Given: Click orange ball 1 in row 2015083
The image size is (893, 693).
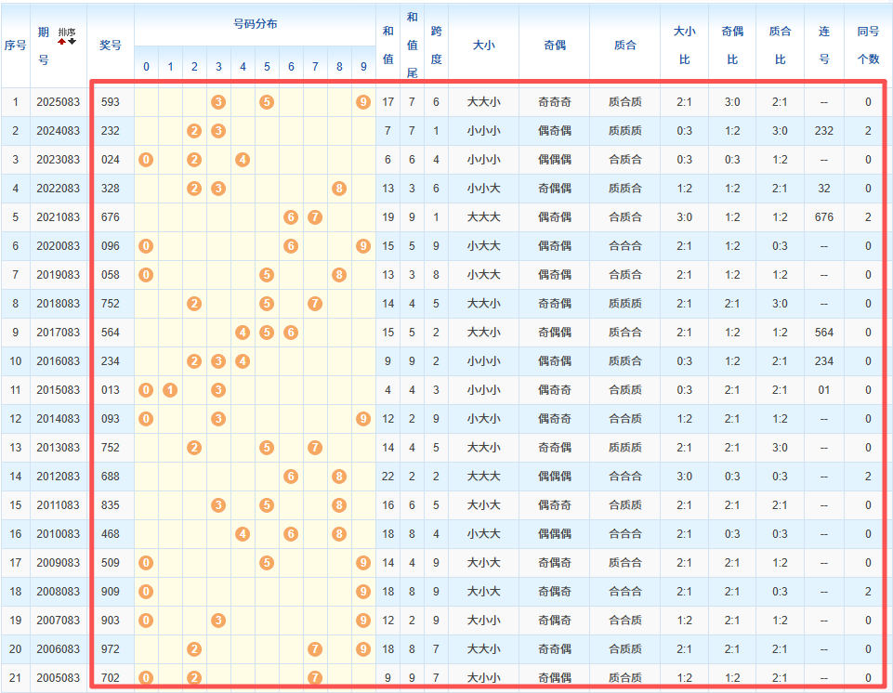Looking at the screenshot, I should [x=170, y=389].
